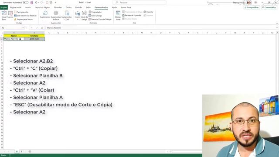Image resolution: width=279 pixels, height=157 pixels.
Task: Select cell A2 Marcus Rodello
Action: click(14, 39)
